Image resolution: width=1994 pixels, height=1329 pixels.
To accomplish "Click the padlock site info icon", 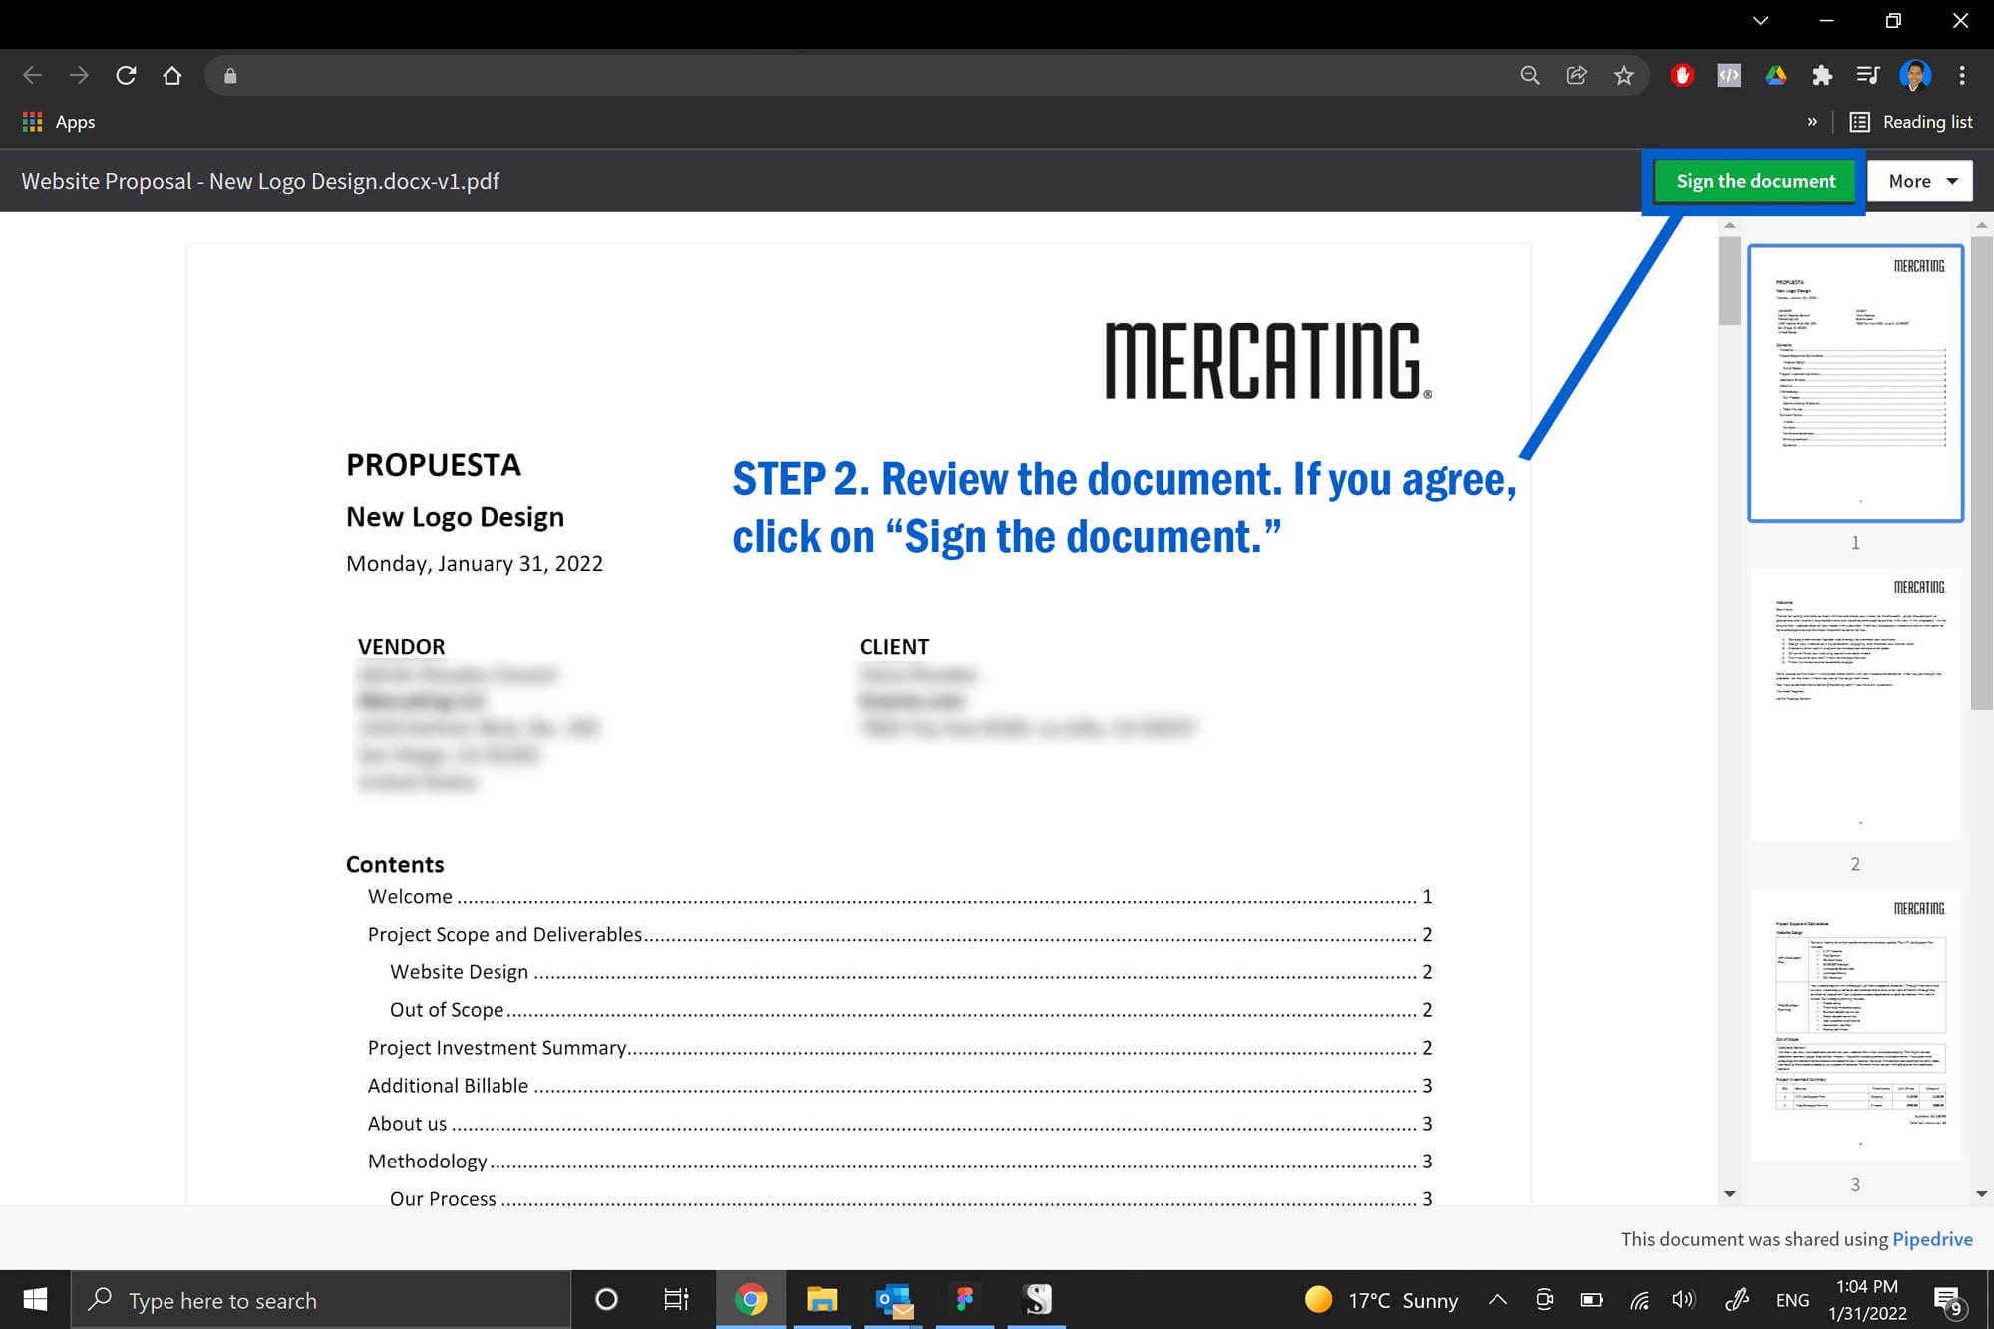I will click(230, 76).
